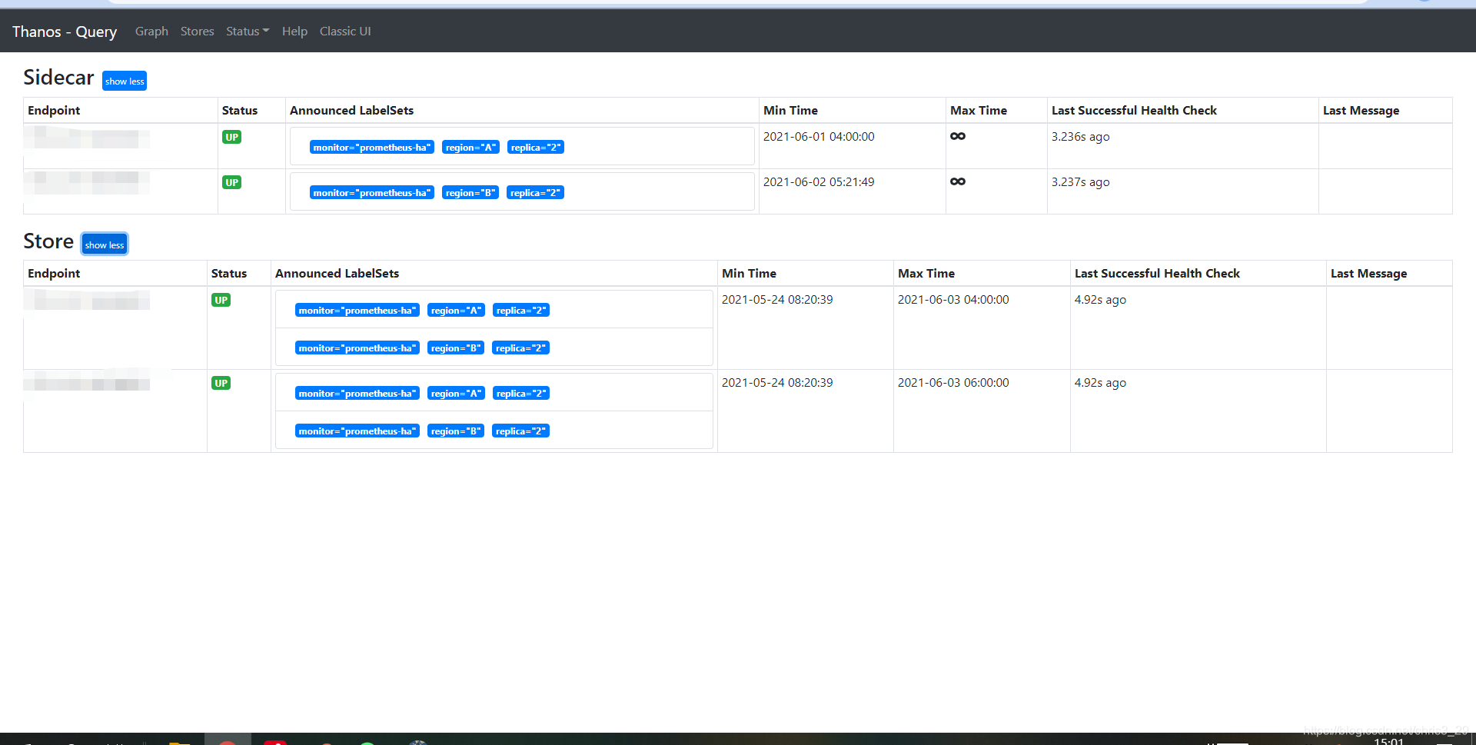Collapse Store section with show less
Screen dimensions: 1476x745
[105, 244]
